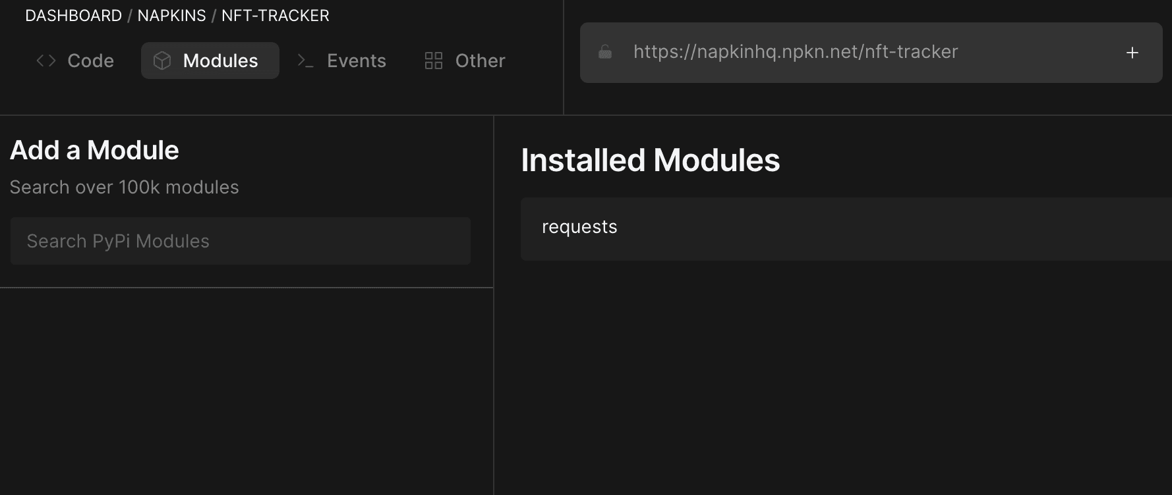Click the Add a Module heading
This screenshot has height=495, width=1172.
pos(94,150)
